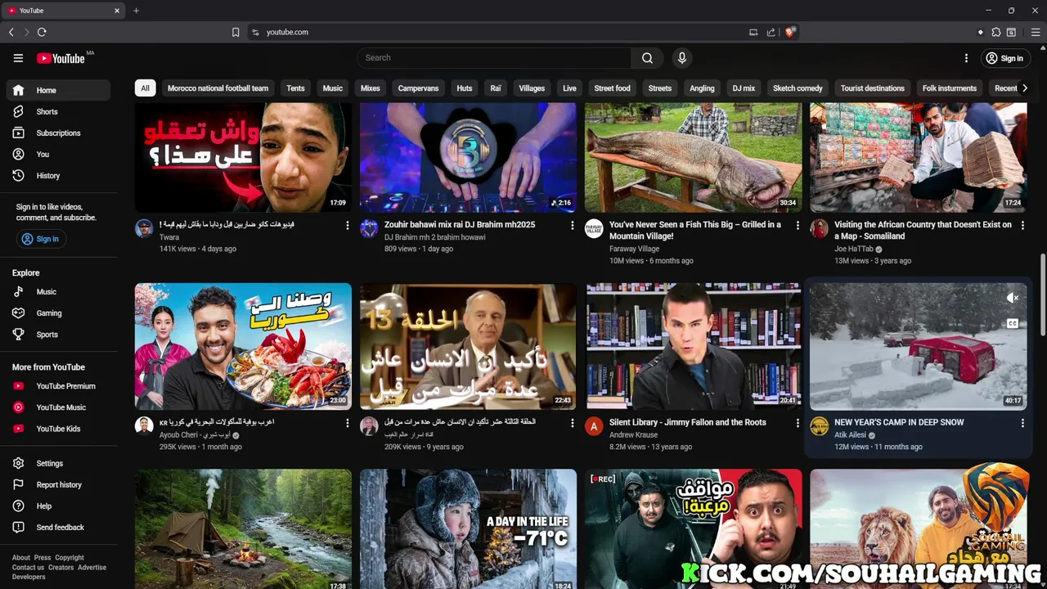
Task: Select the All filter chip
Action: (x=145, y=88)
